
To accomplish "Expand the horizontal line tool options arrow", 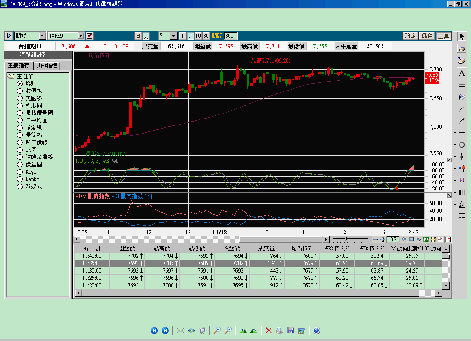I will point(455,133).
